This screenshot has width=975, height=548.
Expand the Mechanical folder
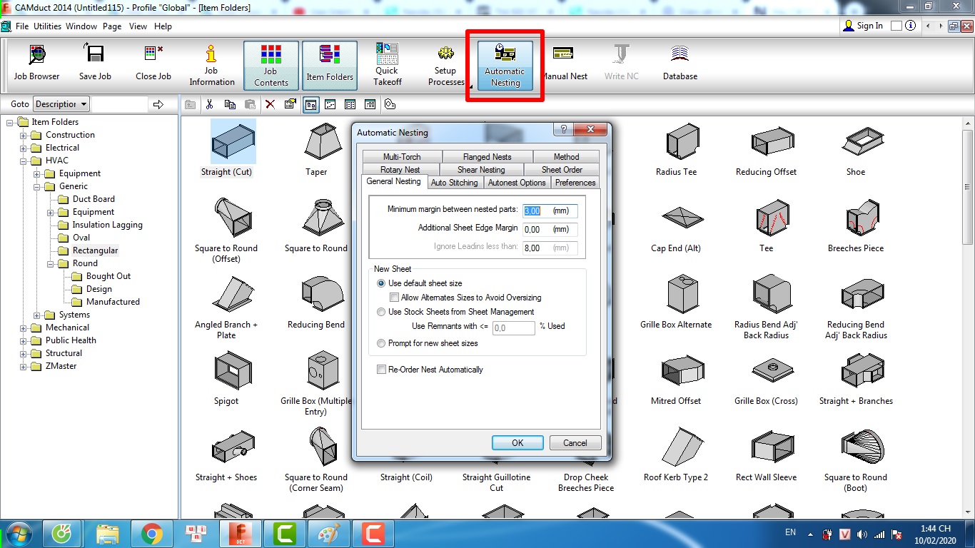pos(24,328)
